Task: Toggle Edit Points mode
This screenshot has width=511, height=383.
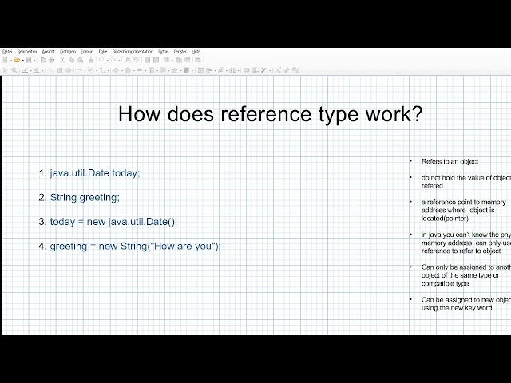Action: coord(277,70)
